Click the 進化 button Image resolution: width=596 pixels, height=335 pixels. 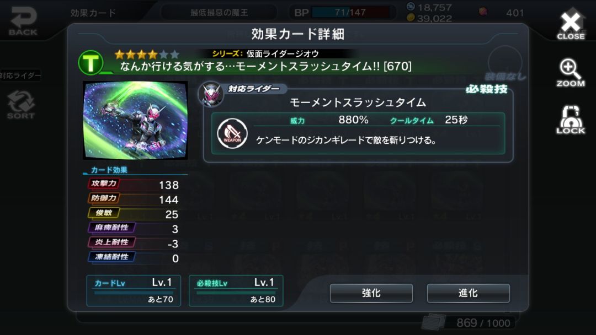(468, 293)
